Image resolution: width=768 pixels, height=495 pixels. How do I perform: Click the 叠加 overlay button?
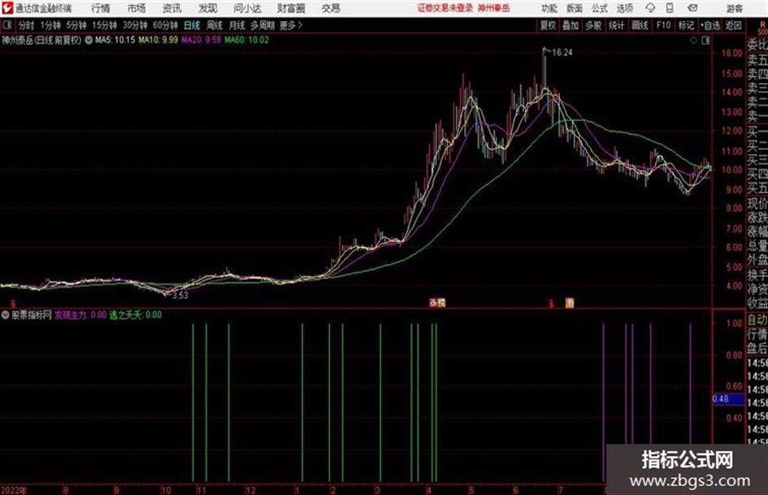point(571,25)
